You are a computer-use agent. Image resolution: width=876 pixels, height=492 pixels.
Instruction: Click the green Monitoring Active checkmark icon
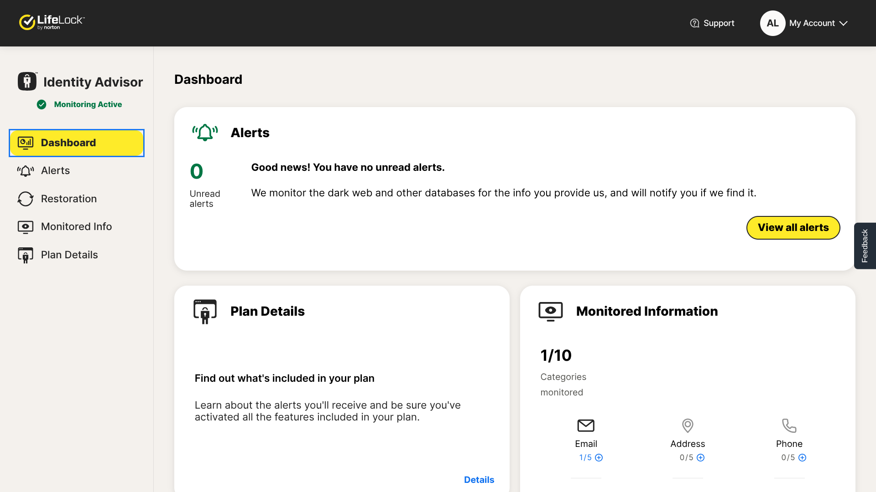(42, 104)
